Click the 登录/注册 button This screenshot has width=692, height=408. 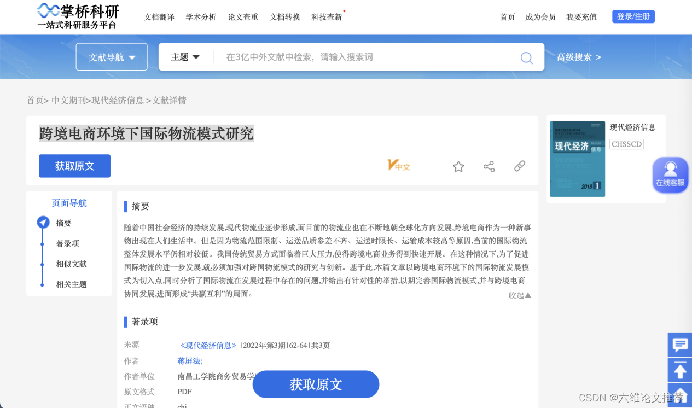(633, 16)
